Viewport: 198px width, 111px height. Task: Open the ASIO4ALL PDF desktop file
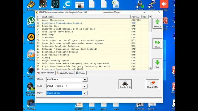tap(80, 106)
